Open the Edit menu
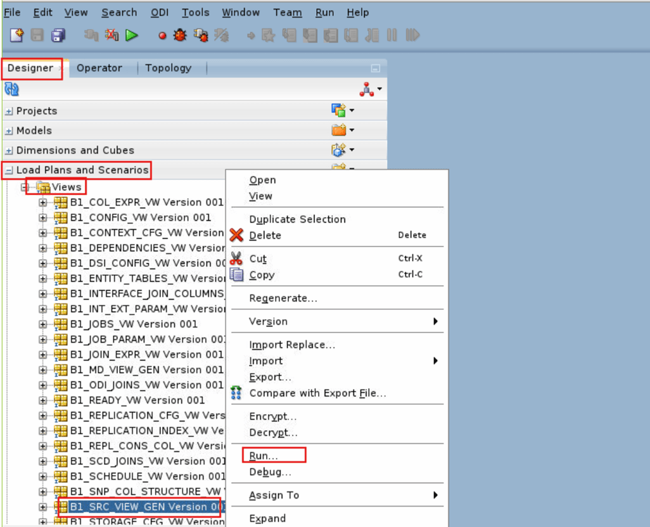The width and height of the screenshot is (650, 527). click(x=42, y=13)
